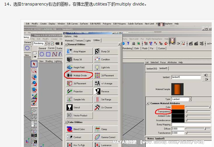The height and width of the screenshot is (147, 214).
Task: Add a Blend Colors node
Action: [x=79, y=129]
